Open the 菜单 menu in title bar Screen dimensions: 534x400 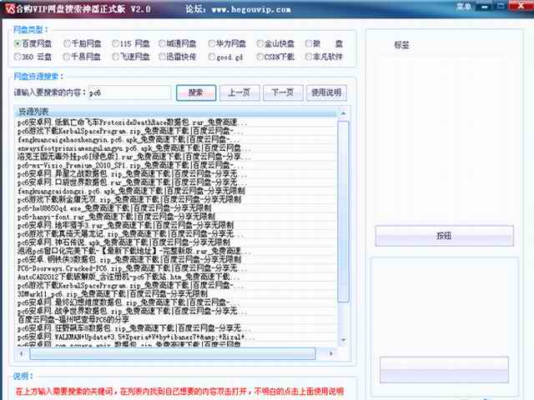click(463, 7)
